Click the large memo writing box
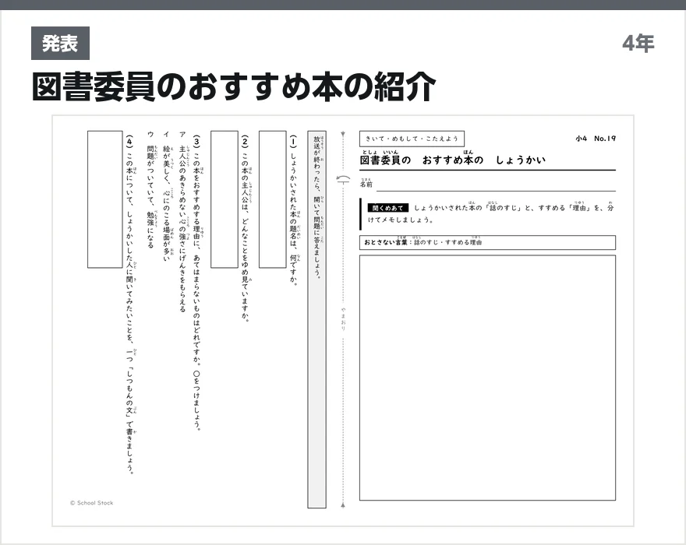 coord(487,378)
